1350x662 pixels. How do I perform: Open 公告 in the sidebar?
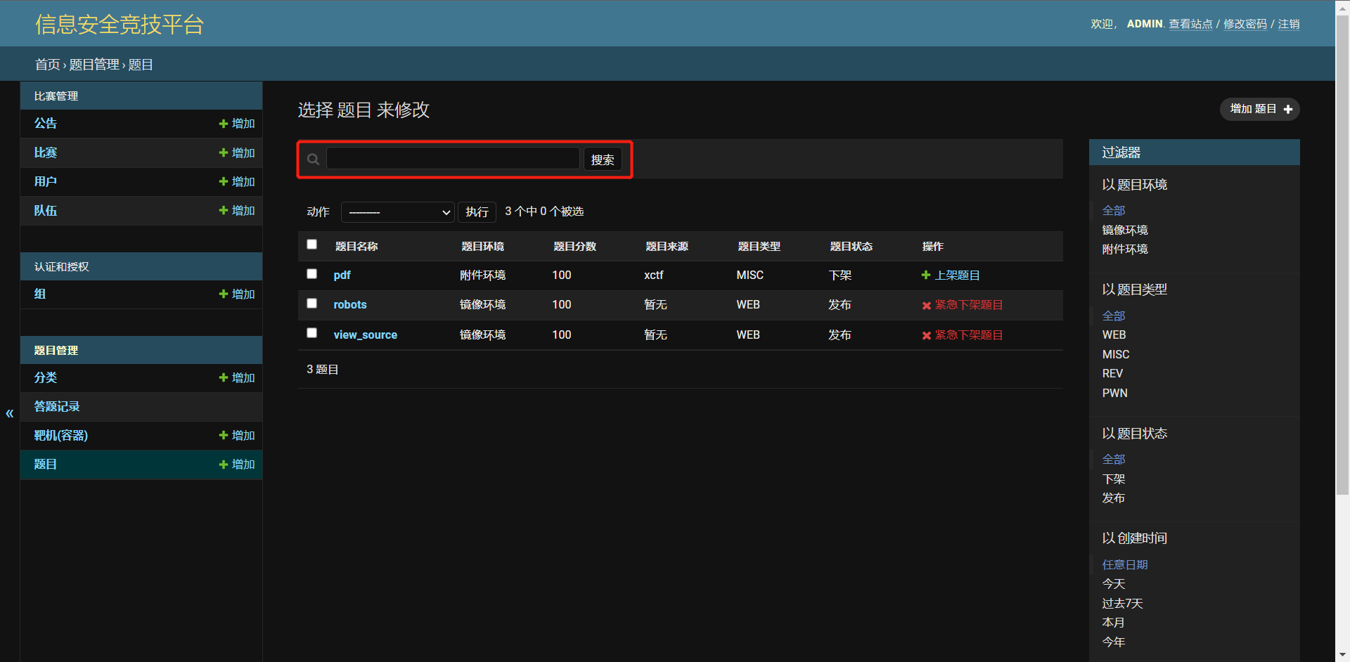pyautogui.click(x=46, y=123)
